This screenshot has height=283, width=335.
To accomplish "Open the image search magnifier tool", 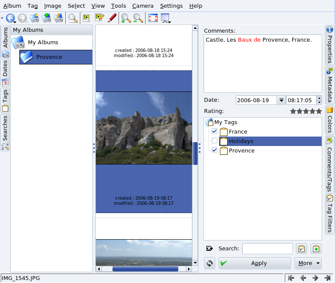I will pyautogui.click(x=73, y=18).
